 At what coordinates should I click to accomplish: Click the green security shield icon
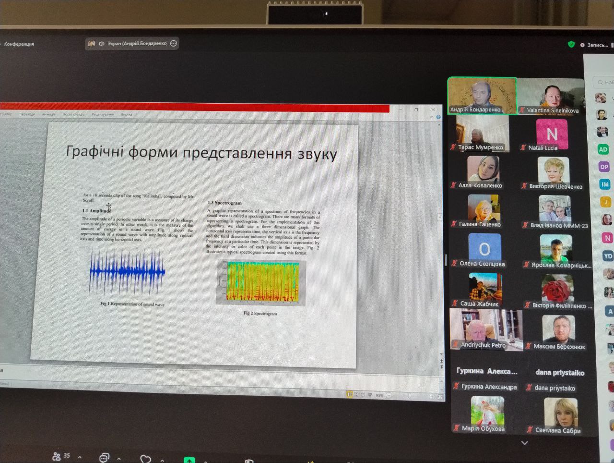571,44
